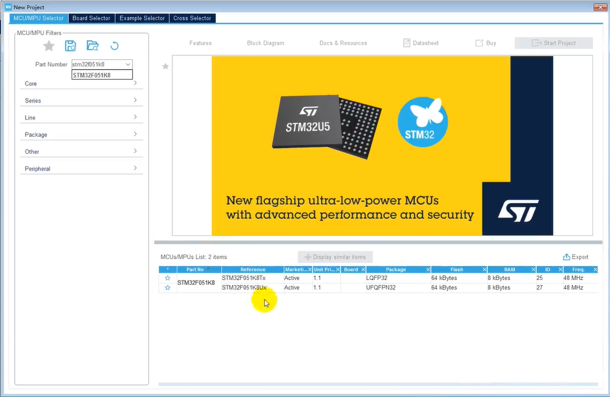This screenshot has width=610, height=397.
Task: Select the STM32F051K8Ux reference
Action: (244, 288)
